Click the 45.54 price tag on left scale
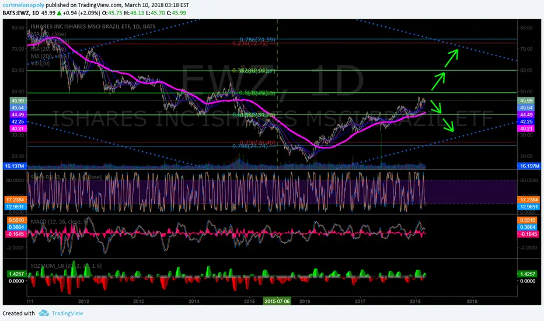Screen dimensions: 544x321 [x=18, y=107]
